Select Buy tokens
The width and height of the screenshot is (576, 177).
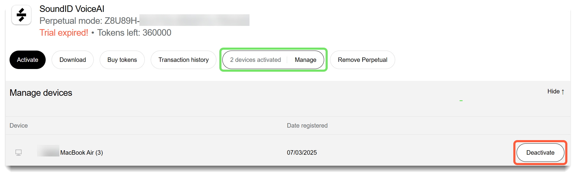coord(122,60)
